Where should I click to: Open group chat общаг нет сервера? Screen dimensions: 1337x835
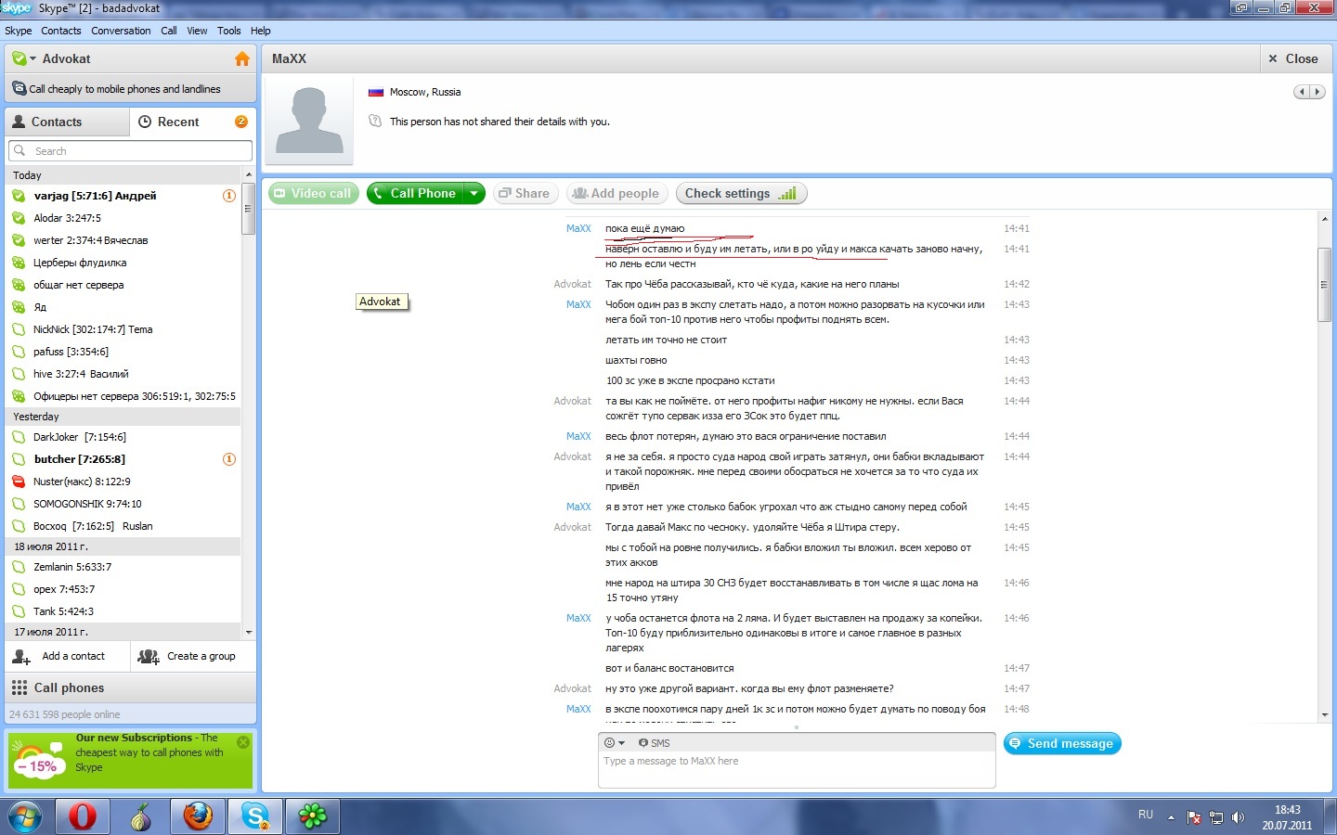123,285
